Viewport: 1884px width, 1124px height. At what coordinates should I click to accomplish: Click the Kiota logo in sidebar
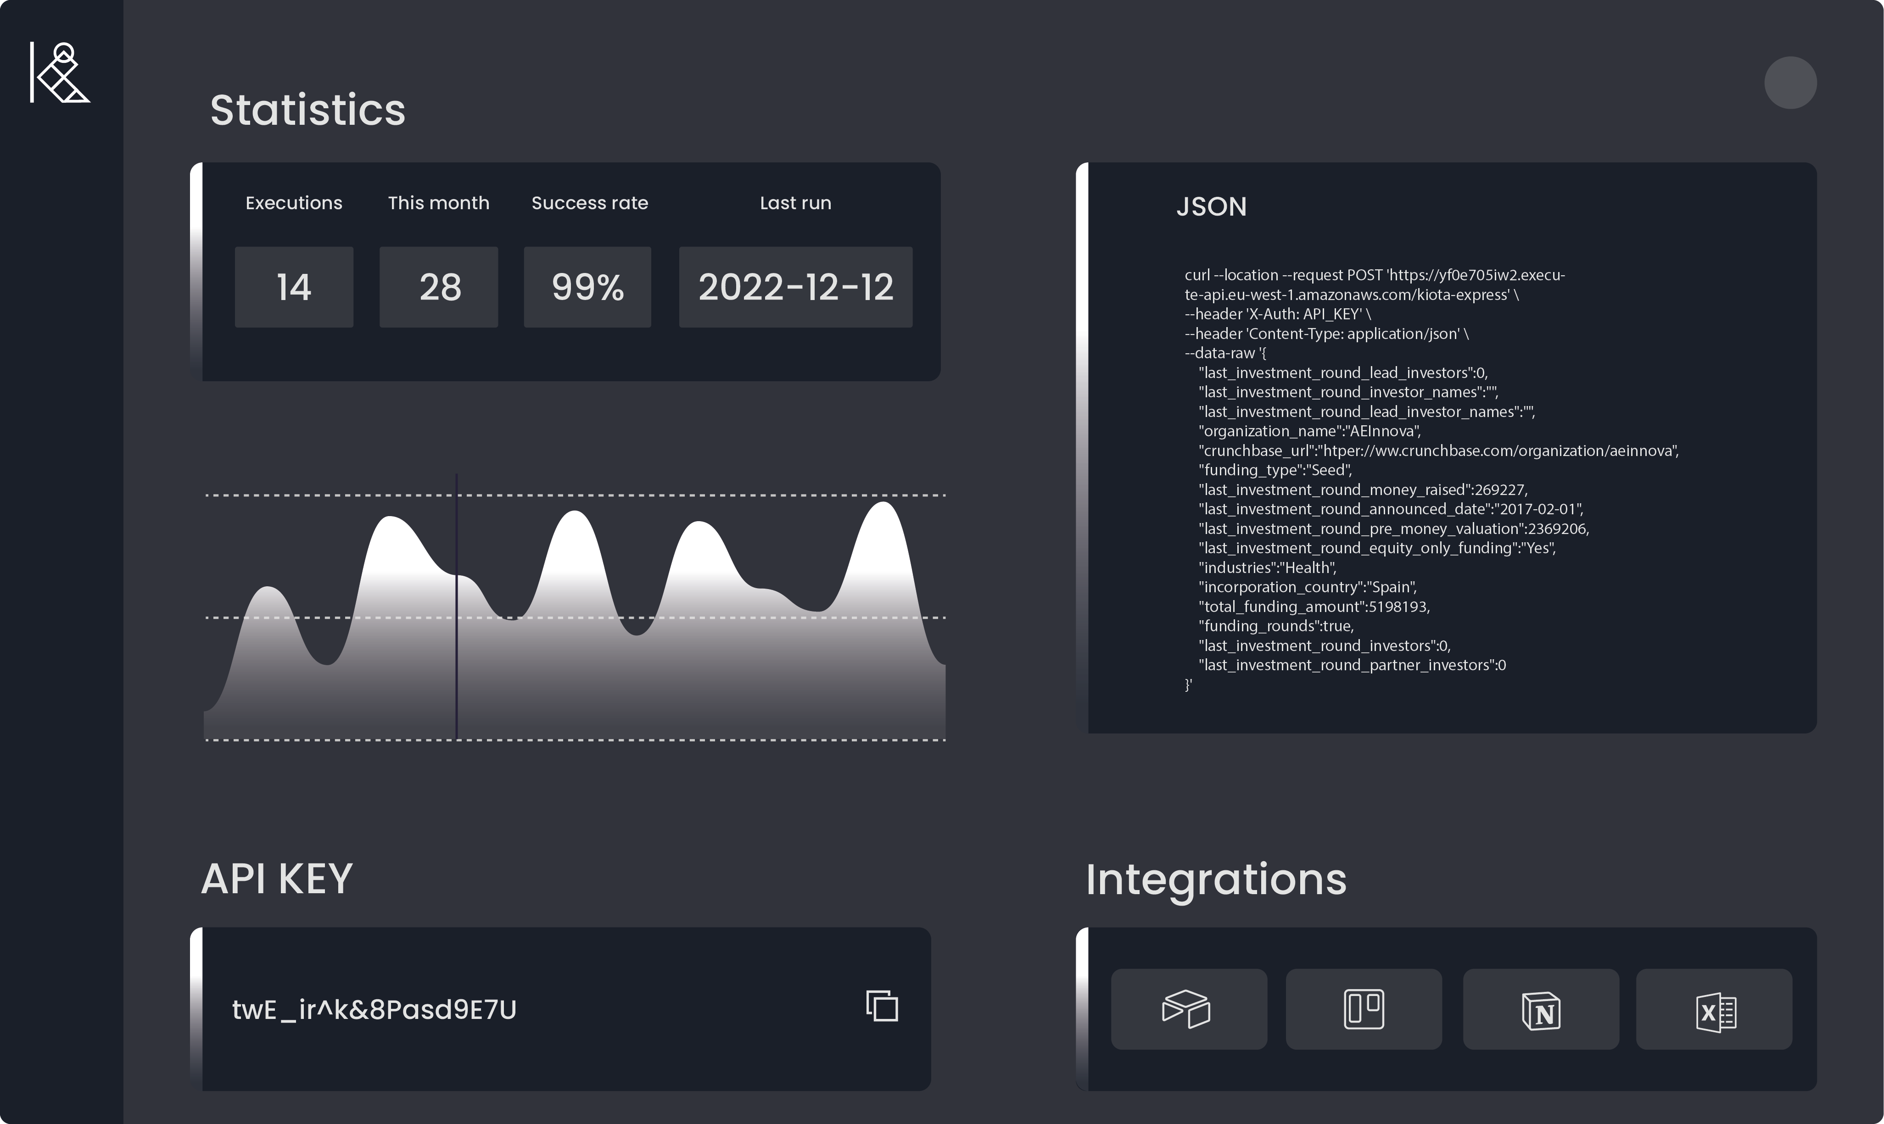click(60, 72)
